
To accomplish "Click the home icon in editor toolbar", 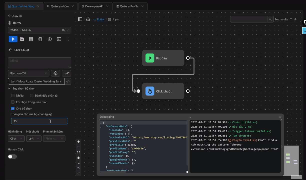I will point(88,19).
